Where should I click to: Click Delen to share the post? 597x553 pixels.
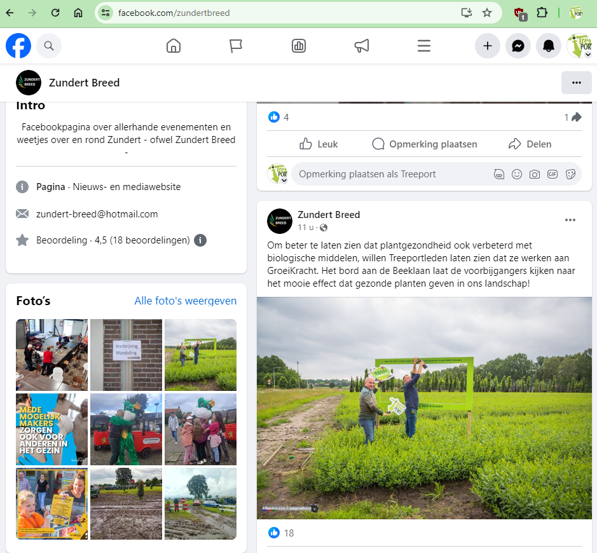(530, 144)
